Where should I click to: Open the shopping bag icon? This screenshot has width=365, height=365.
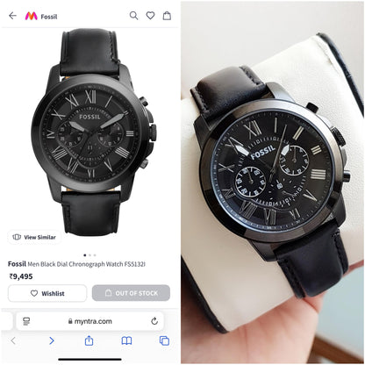(167, 16)
